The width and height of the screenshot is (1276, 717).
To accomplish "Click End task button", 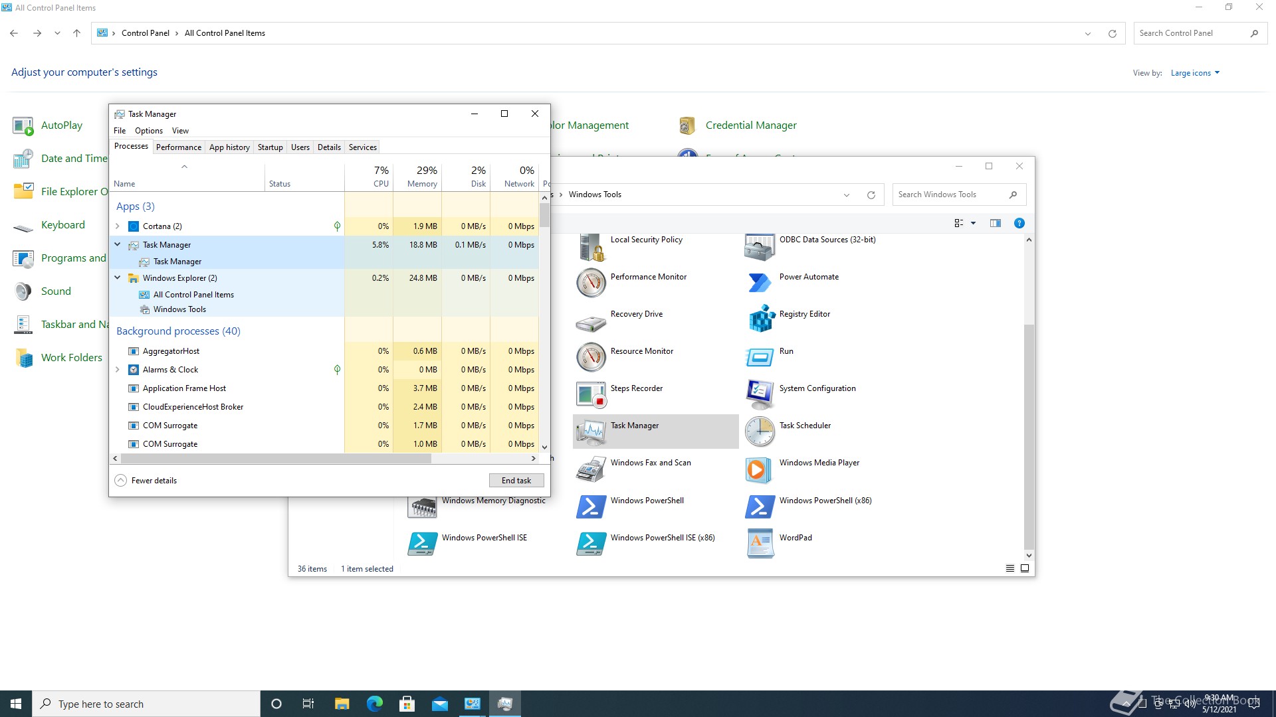I will click(516, 481).
